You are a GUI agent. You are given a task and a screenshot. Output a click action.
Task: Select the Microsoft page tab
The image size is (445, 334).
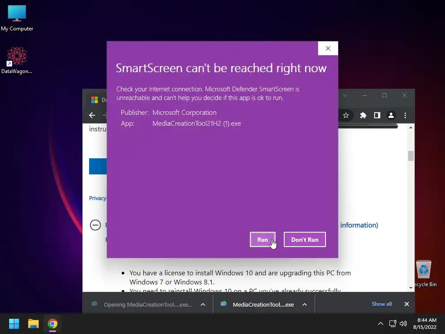97,100
